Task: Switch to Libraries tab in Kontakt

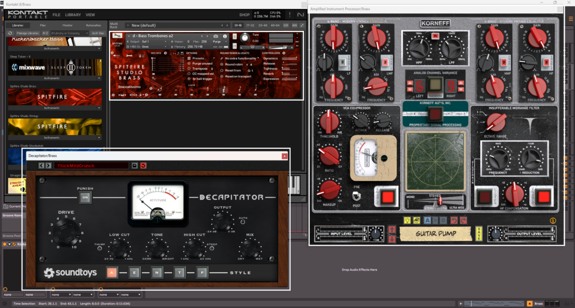Action: coord(18,26)
